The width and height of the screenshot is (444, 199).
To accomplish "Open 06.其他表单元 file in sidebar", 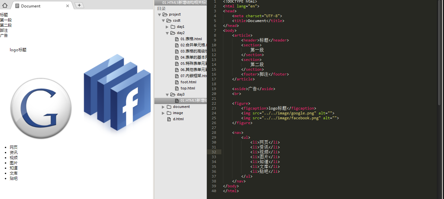I will (194, 70).
